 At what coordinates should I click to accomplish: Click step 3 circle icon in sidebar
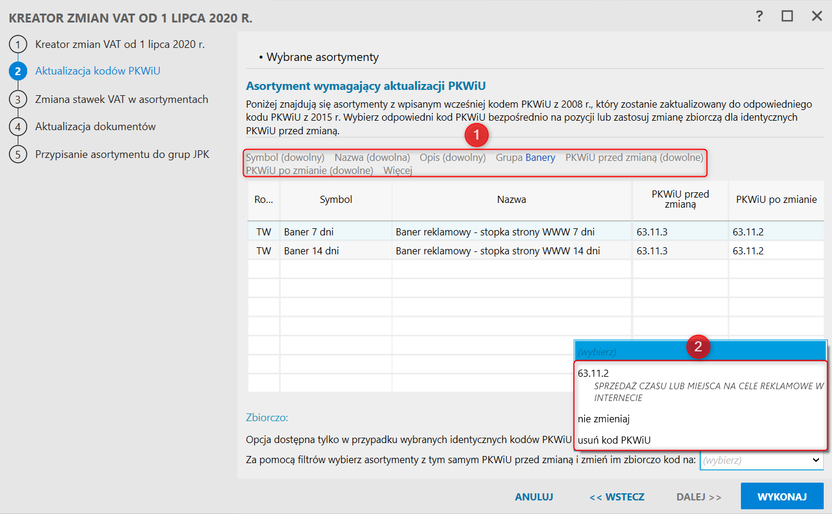click(x=18, y=99)
